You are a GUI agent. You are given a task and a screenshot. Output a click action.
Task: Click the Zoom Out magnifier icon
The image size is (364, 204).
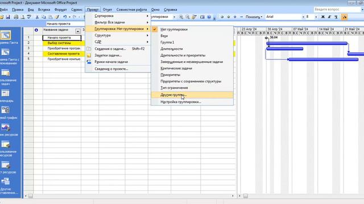[x=188, y=17]
